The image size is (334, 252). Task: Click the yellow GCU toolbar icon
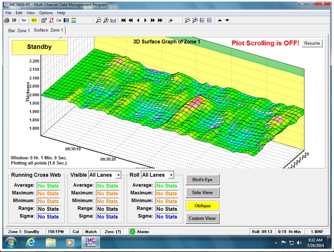pos(34,20)
